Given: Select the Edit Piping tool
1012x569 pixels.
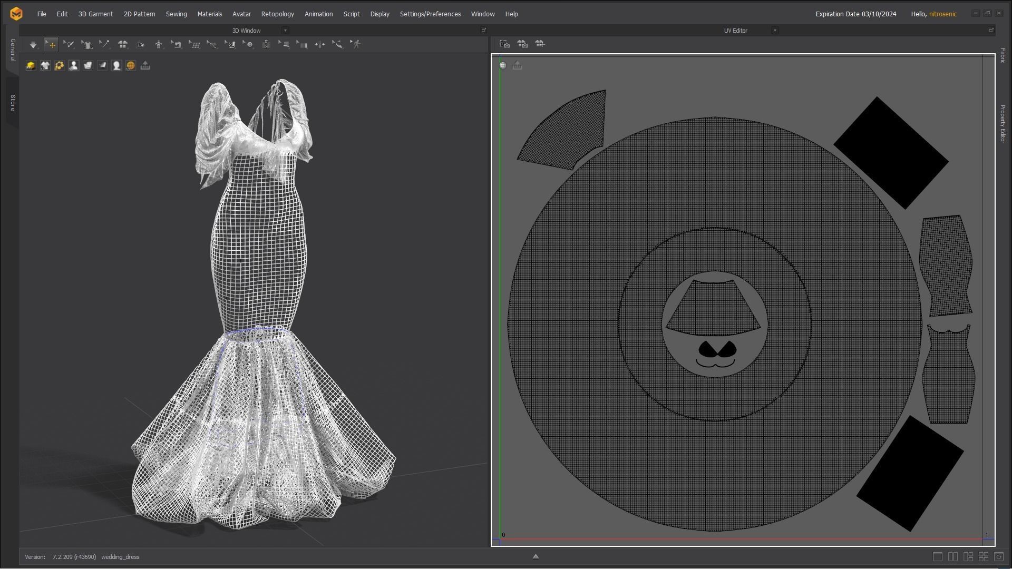Looking at the screenshot, I should 284,45.
